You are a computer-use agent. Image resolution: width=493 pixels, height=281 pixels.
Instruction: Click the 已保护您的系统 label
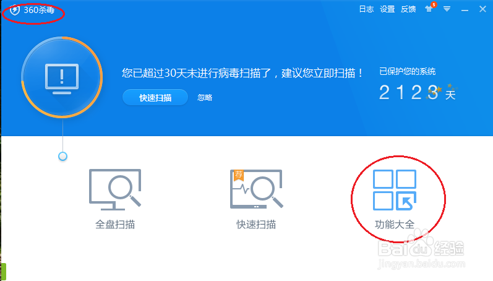click(407, 71)
